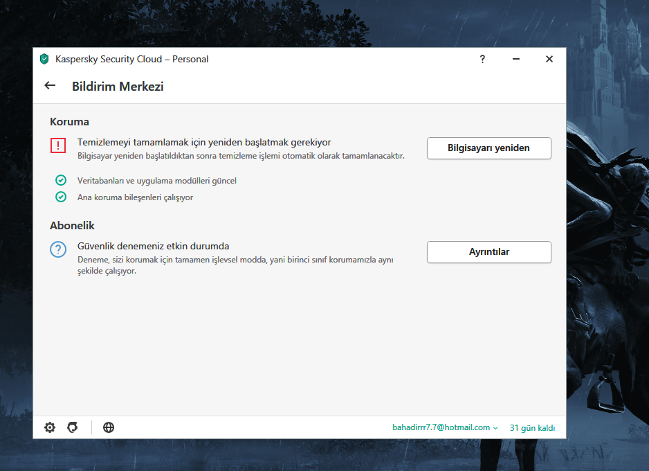Close the Kaspersky Security Cloud window
The width and height of the screenshot is (649, 471).
click(549, 60)
